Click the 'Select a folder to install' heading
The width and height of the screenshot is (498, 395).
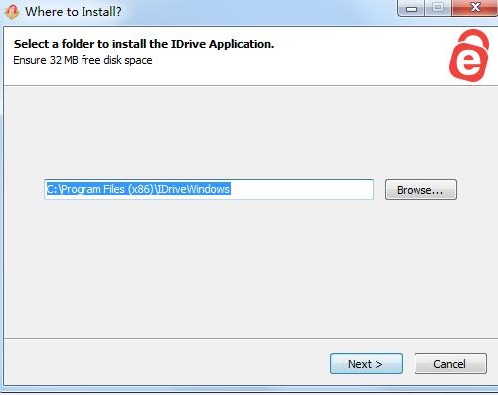144,44
